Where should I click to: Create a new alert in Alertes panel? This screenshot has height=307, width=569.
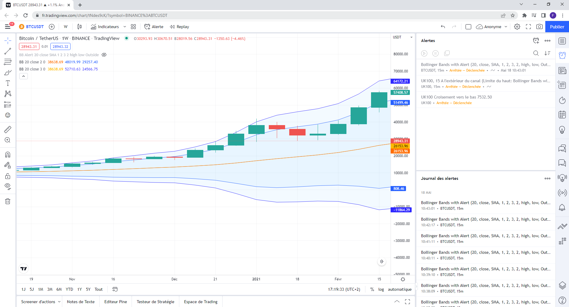pos(536,41)
